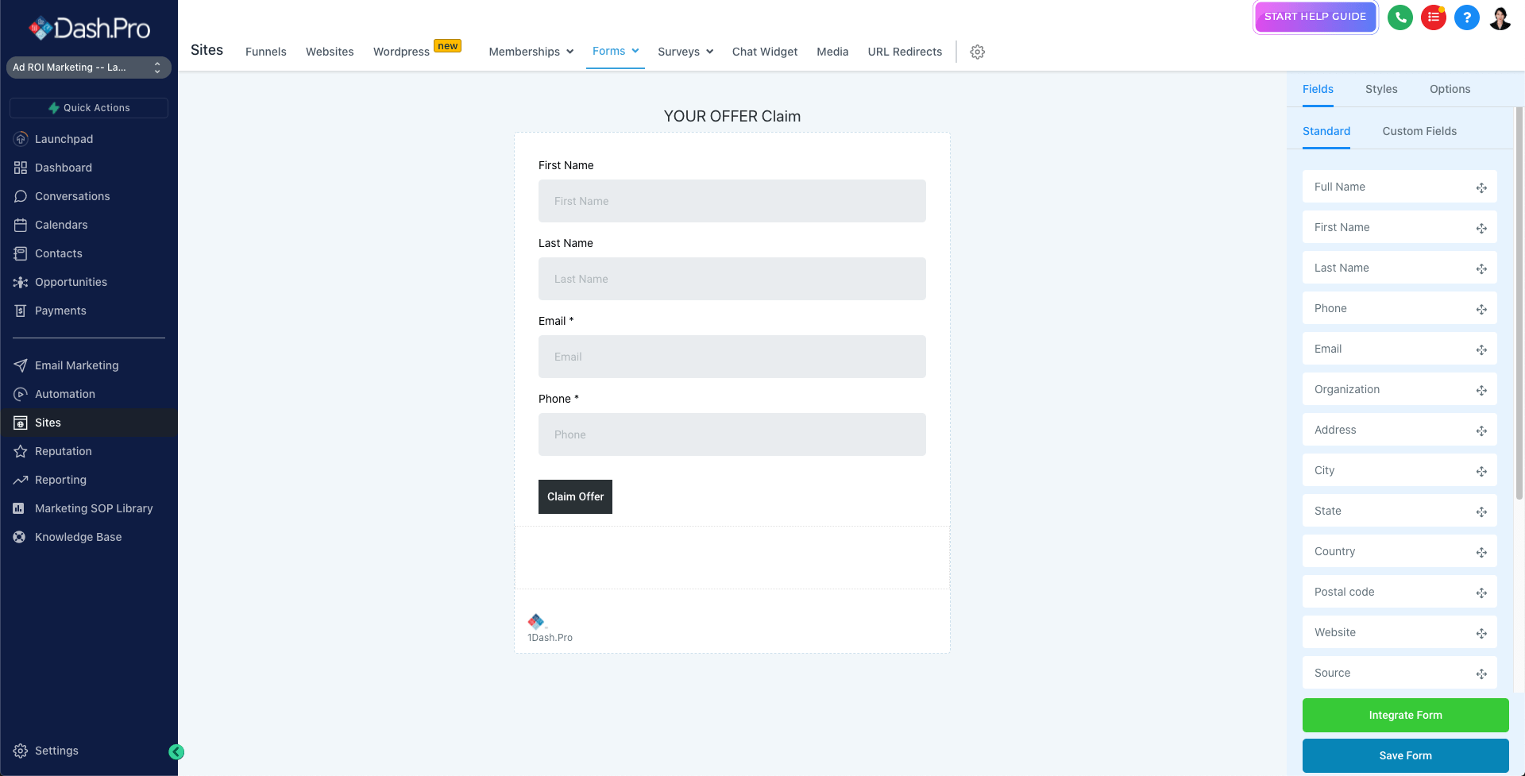Select the Automation icon in sidebar
1525x776 pixels.
click(21, 394)
